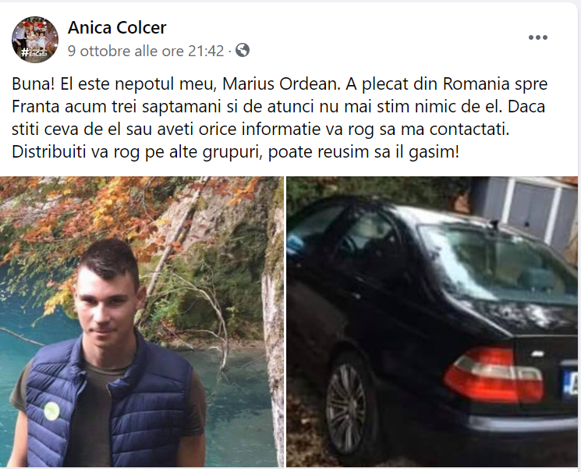Open the post timestamp 9 ottobre 21:42
The height and width of the screenshot is (472, 581).
tap(146, 51)
